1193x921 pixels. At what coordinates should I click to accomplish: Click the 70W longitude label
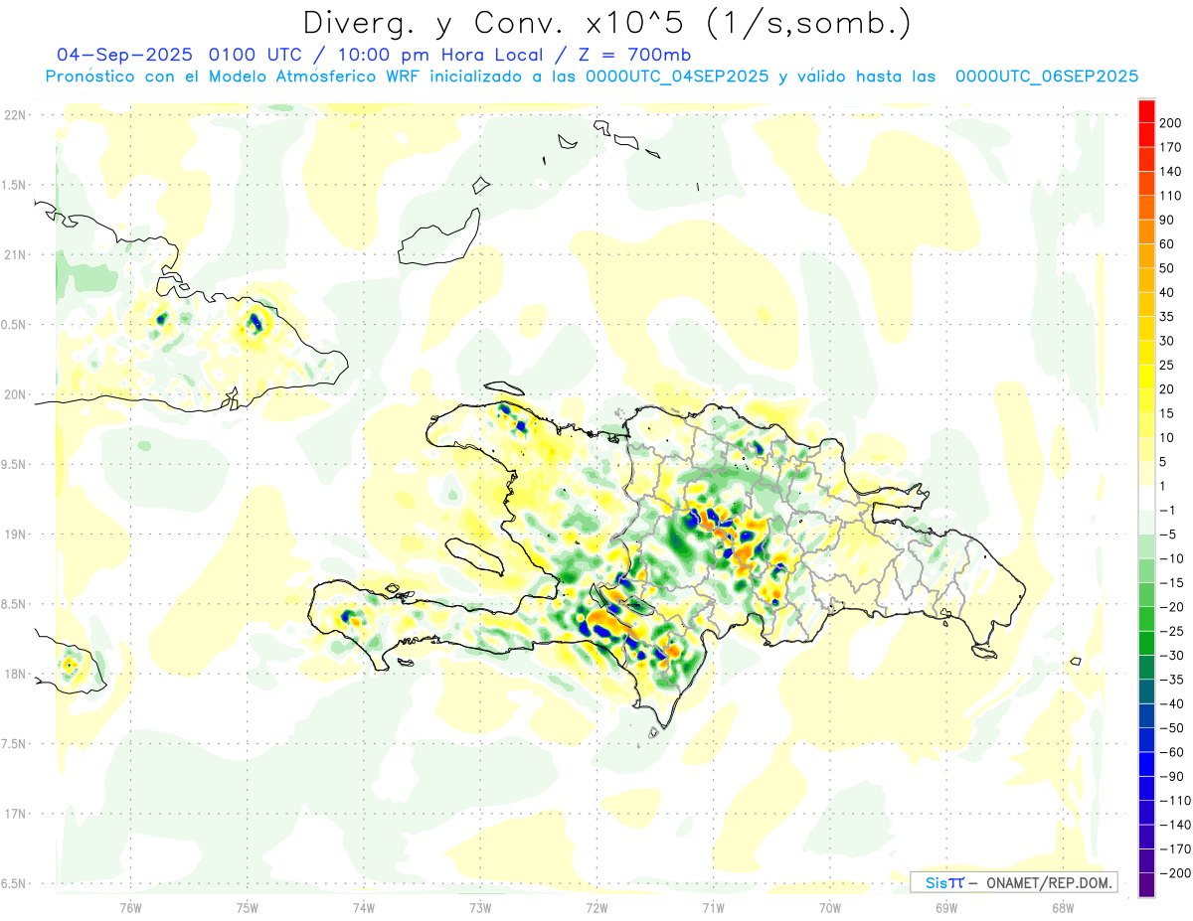click(x=829, y=908)
